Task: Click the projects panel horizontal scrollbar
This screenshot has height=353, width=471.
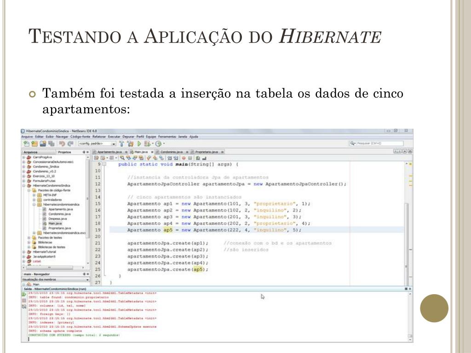Action: [50, 268]
